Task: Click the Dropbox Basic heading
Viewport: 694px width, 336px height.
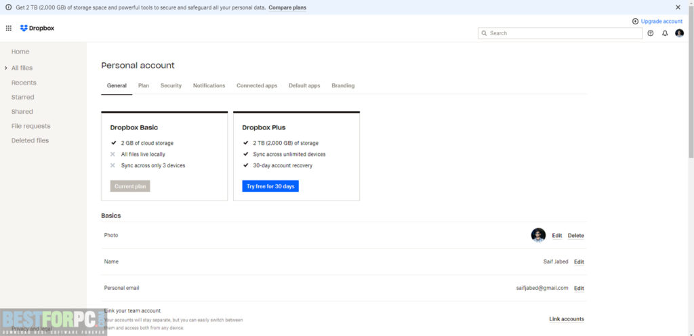Action: (x=134, y=128)
